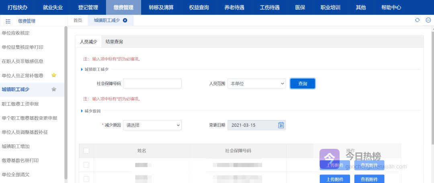Image resolution: width=434 pixels, height=183 pixels.
Task: Click the 查询 button
Action: [x=303, y=84]
